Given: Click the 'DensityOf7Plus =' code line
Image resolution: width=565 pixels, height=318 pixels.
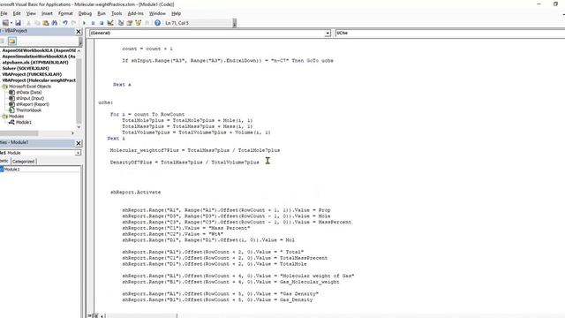Looking at the screenshot, I should [x=185, y=163].
